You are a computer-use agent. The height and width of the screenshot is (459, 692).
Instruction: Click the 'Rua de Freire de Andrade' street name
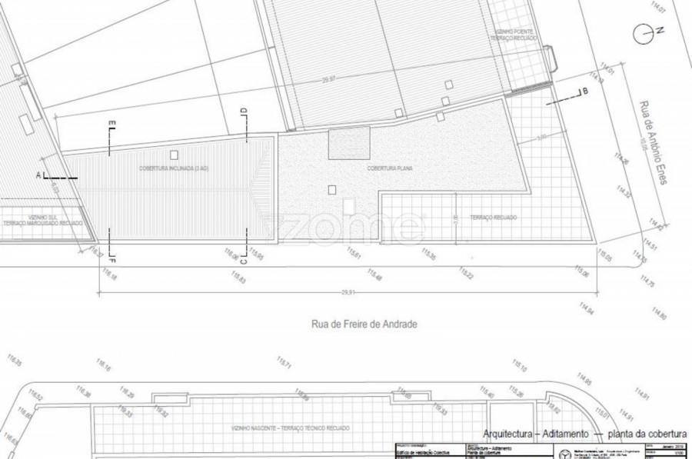pos(363,324)
